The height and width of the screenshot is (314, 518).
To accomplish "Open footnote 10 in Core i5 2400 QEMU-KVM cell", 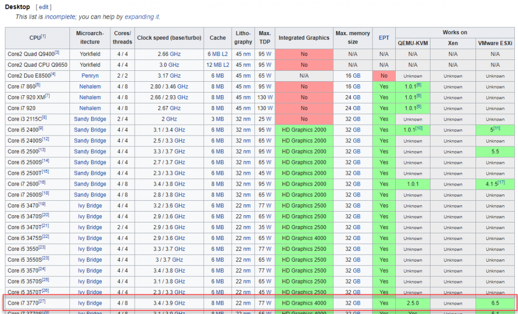I will [x=419, y=128].
